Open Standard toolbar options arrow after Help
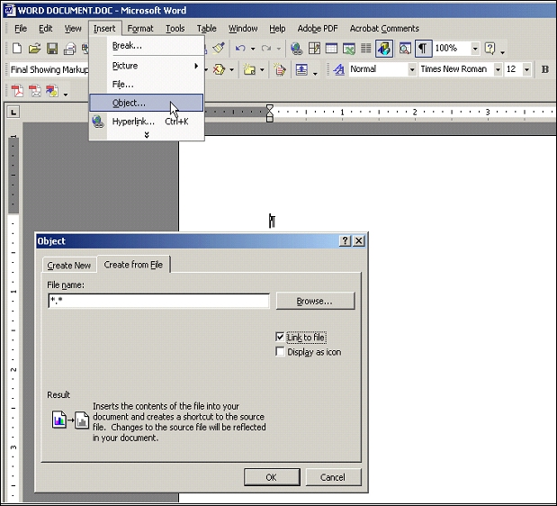The height and width of the screenshot is (506, 557). tap(502, 52)
